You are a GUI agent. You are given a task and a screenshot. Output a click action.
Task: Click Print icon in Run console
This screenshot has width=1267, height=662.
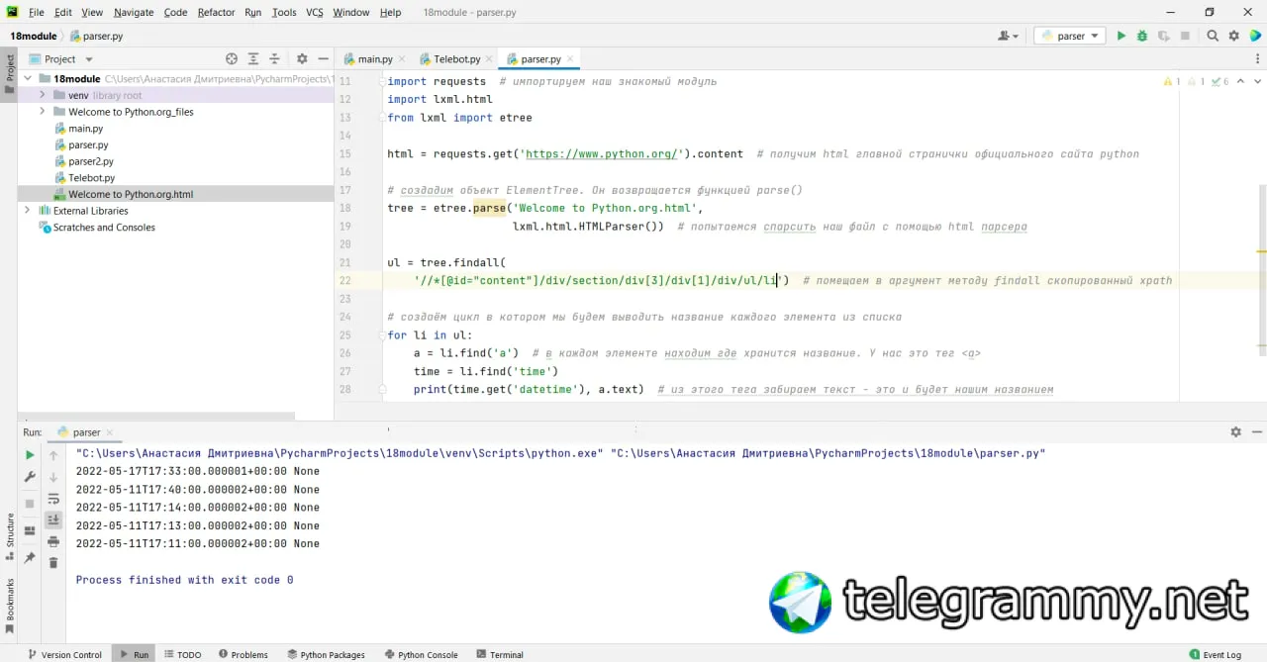click(x=53, y=541)
